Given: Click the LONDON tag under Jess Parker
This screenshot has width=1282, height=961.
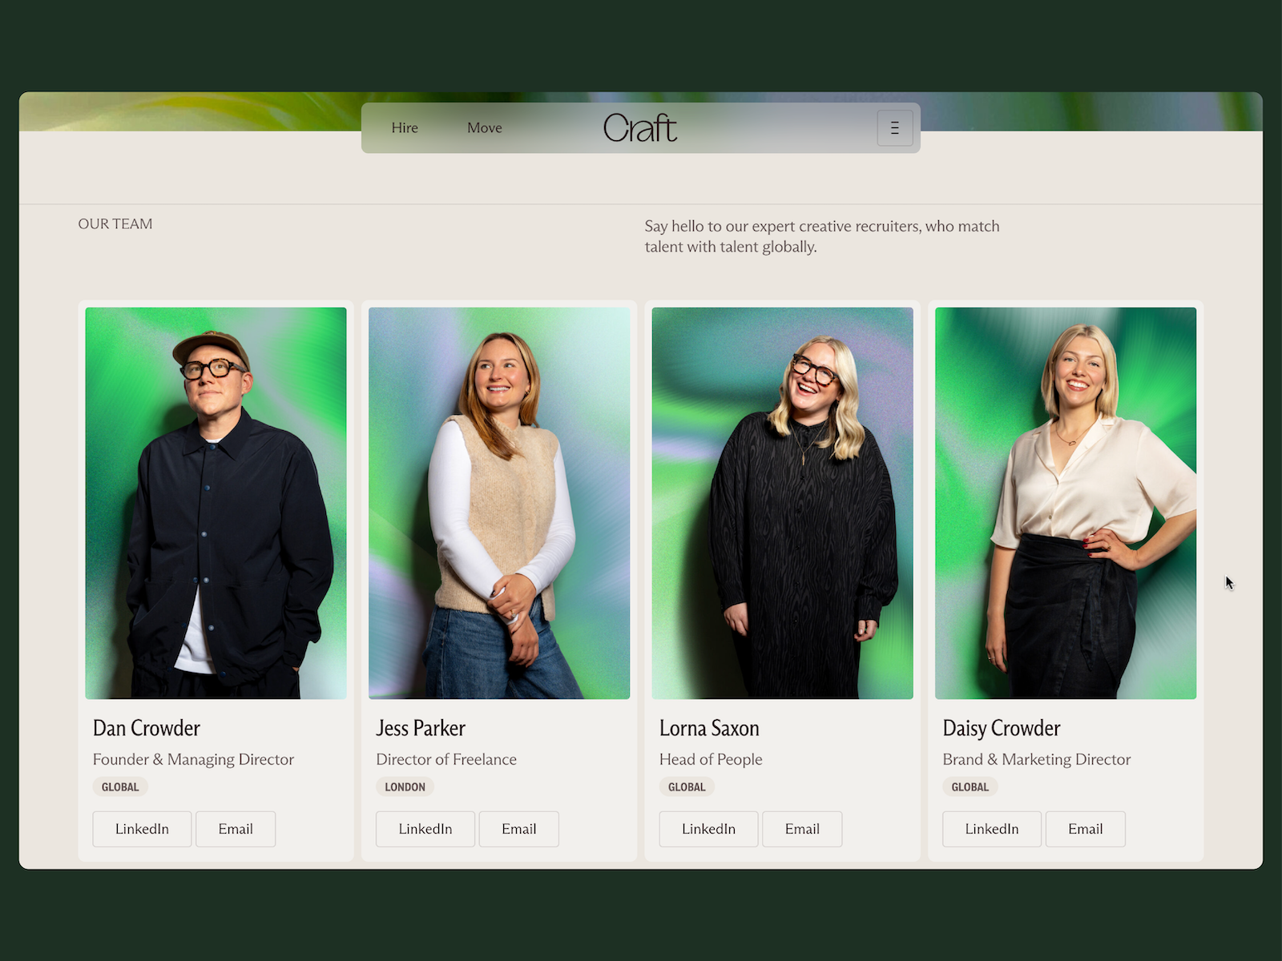Looking at the screenshot, I should coord(405,787).
